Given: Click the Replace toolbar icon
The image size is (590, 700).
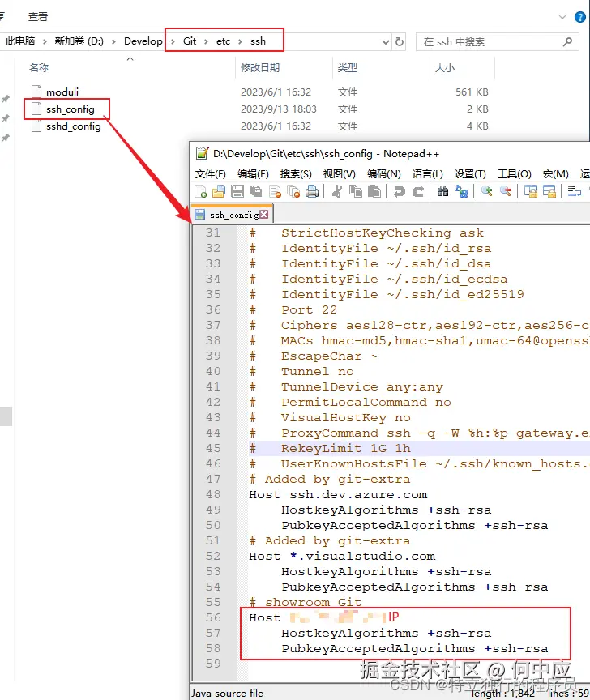Looking at the screenshot, I should click(462, 191).
